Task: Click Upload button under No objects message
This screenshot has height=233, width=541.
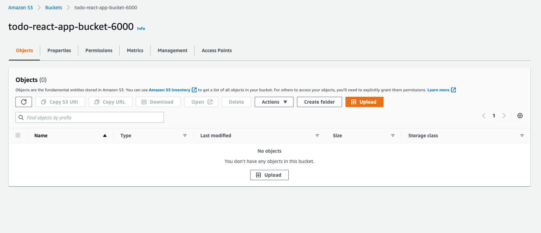Action: (x=269, y=175)
